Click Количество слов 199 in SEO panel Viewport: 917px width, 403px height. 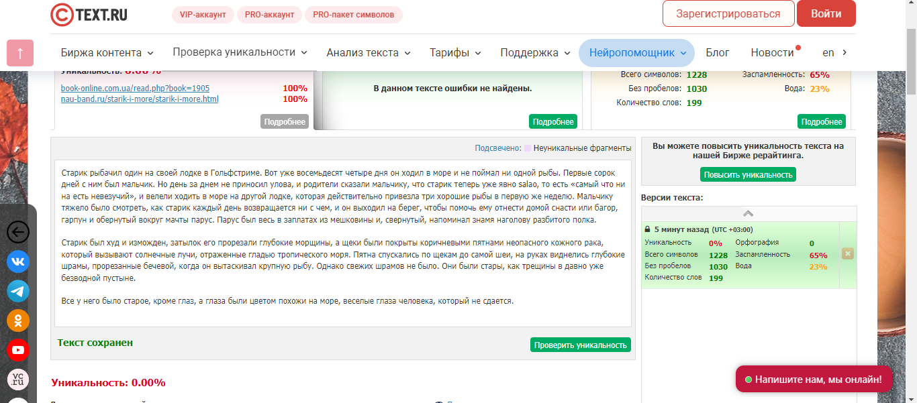(694, 103)
